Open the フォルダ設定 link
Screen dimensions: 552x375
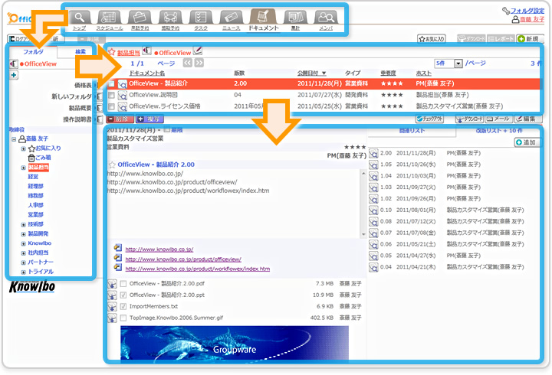point(527,11)
